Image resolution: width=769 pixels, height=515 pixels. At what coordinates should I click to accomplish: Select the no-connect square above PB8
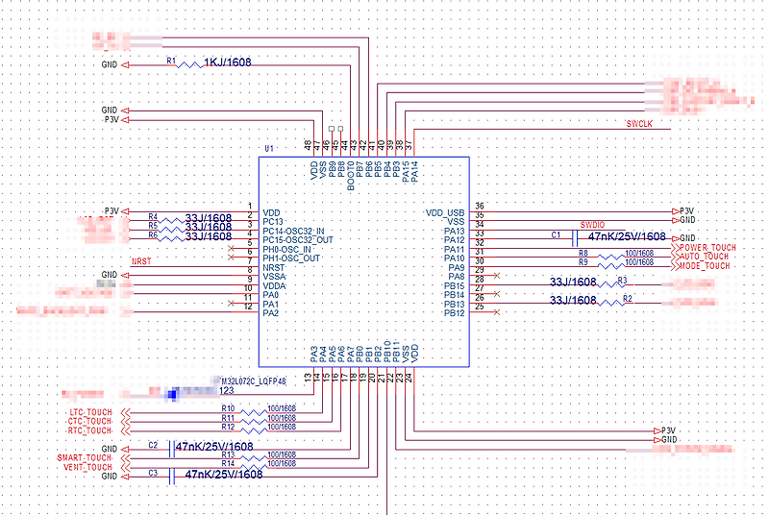(341, 129)
